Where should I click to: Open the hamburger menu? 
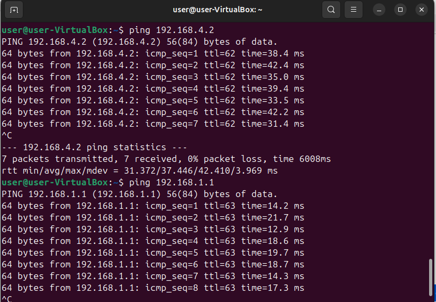pyautogui.click(x=354, y=10)
